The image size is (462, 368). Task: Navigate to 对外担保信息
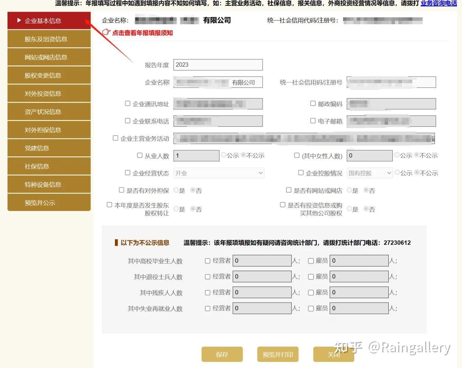pyautogui.click(x=49, y=130)
